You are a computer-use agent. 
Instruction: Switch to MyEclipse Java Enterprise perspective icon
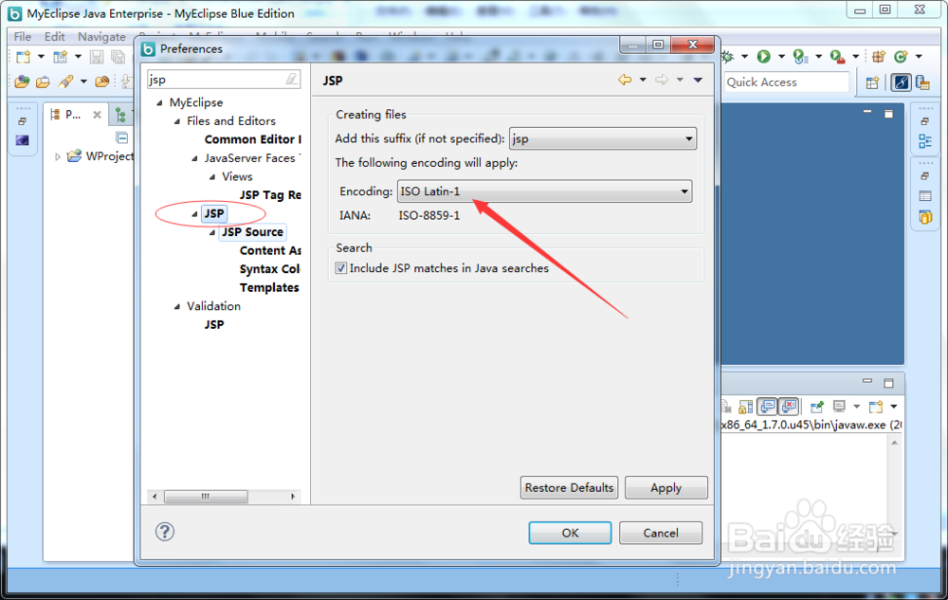(901, 82)
